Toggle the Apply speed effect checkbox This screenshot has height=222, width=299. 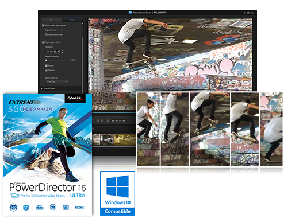point(43,42)
